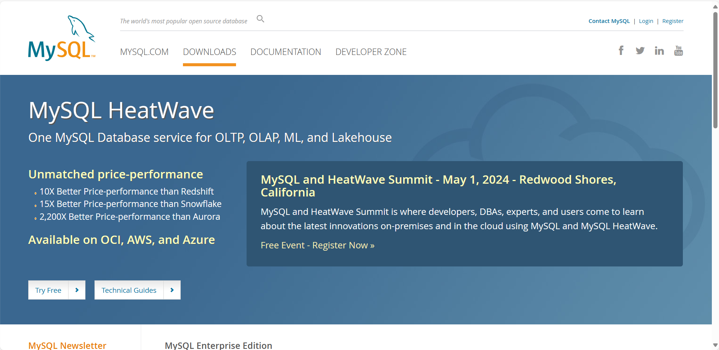Click the MySQL dolphin logo
Viewport: 719px width, 350px height.
click(x=62, y=38)
